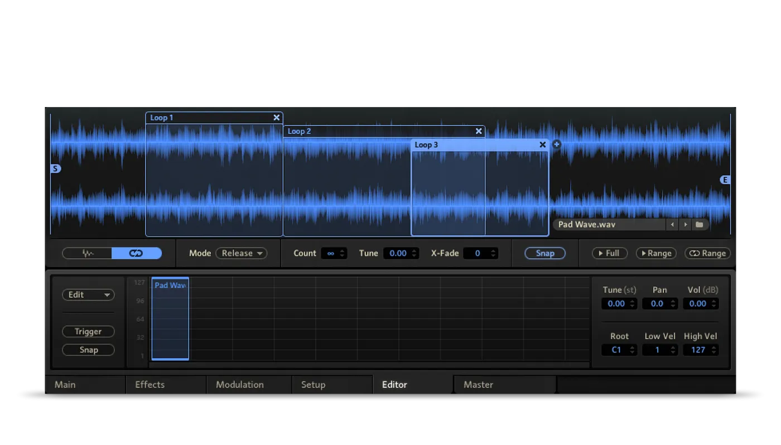Play the selected range
Viewport: 781px width, 445px height.
[656, 253]
